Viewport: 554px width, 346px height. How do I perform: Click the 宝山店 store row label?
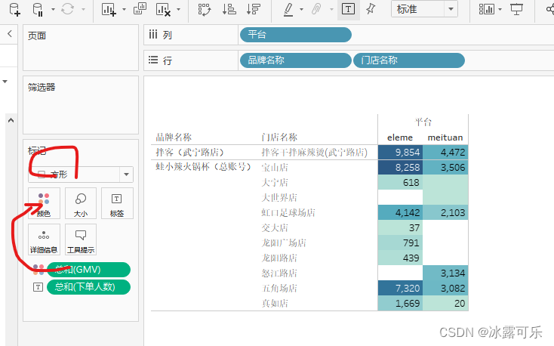pos(275,168)
